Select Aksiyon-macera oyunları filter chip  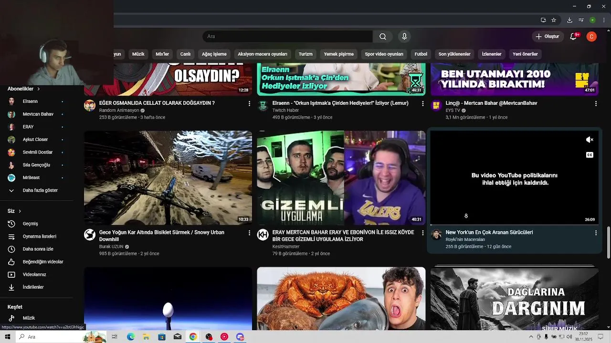pos(263,54)
